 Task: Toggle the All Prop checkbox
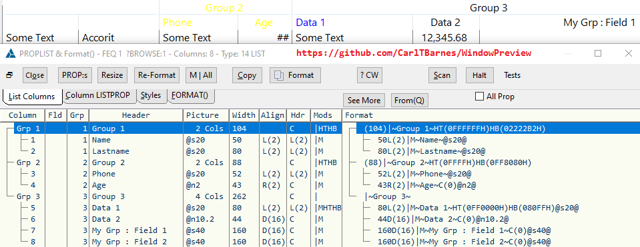point(480,97)
